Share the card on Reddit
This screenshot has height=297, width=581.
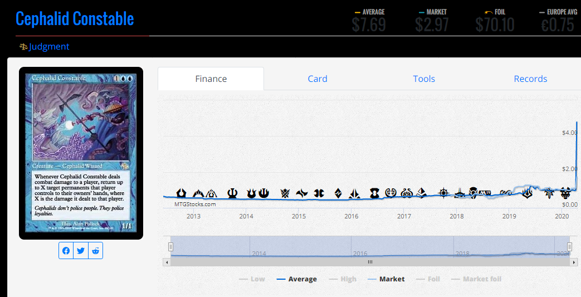click(96, 251)
